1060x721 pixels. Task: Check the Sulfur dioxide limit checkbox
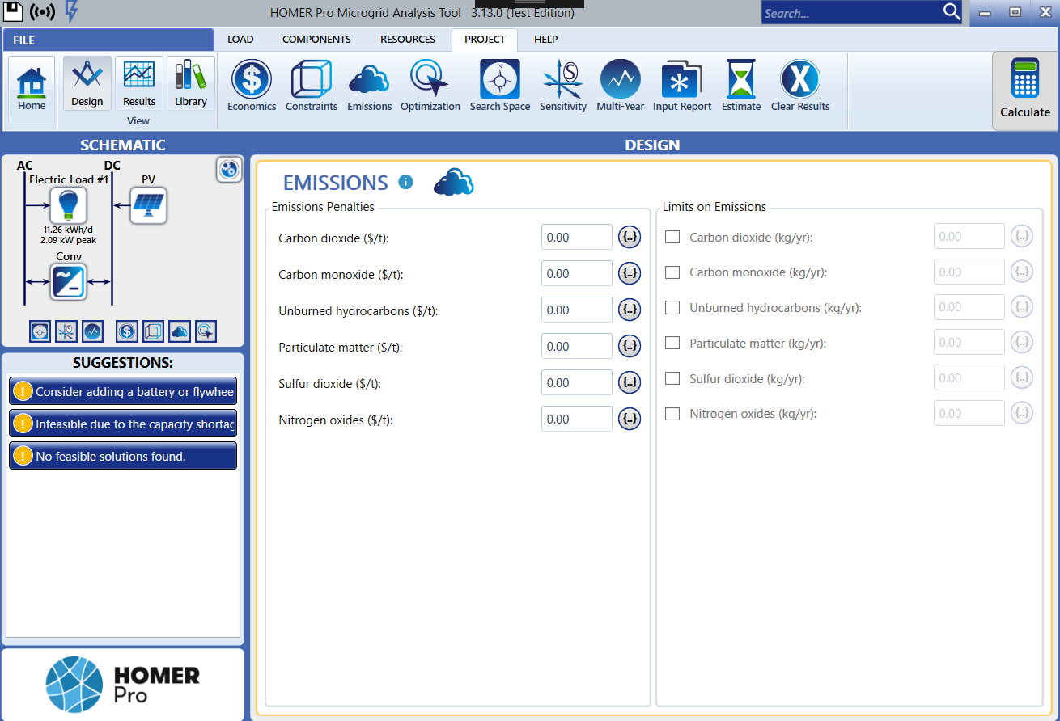[672, 377]
